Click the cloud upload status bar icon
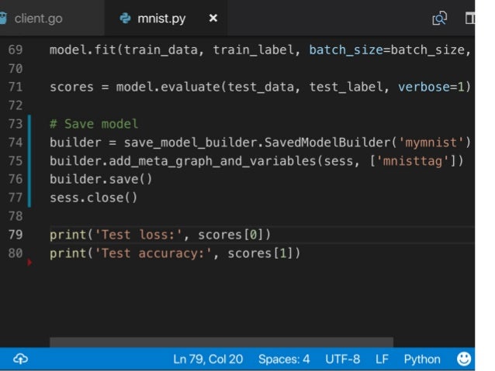 point(20,359)
